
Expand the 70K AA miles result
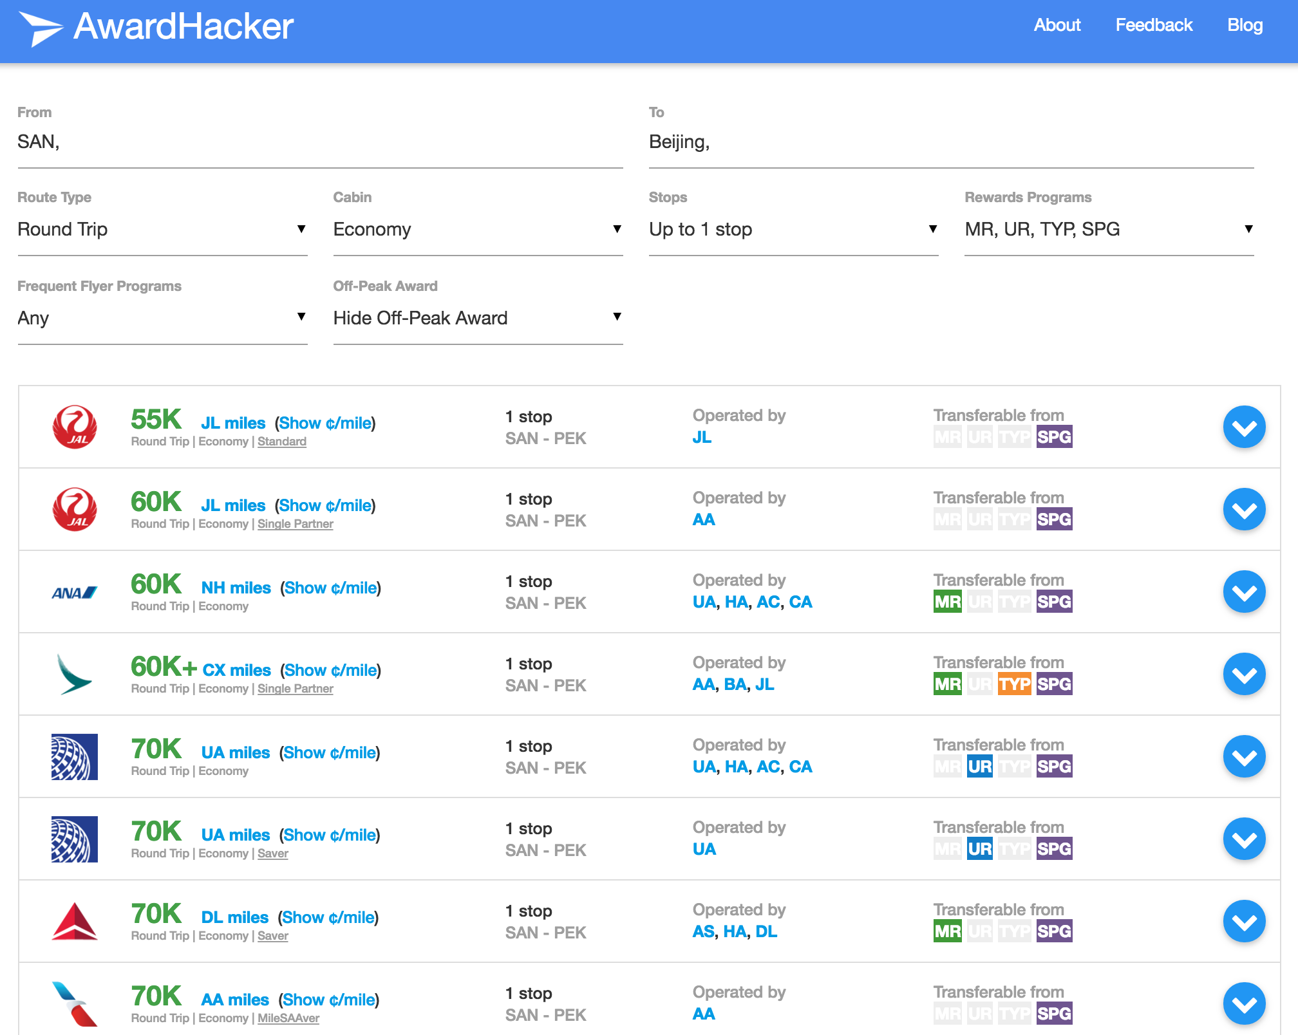tap(1244, 1003)
